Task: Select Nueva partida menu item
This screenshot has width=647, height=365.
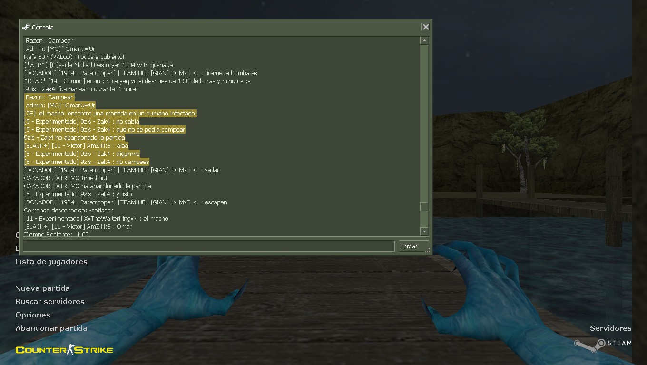Action: pos(42,288)
